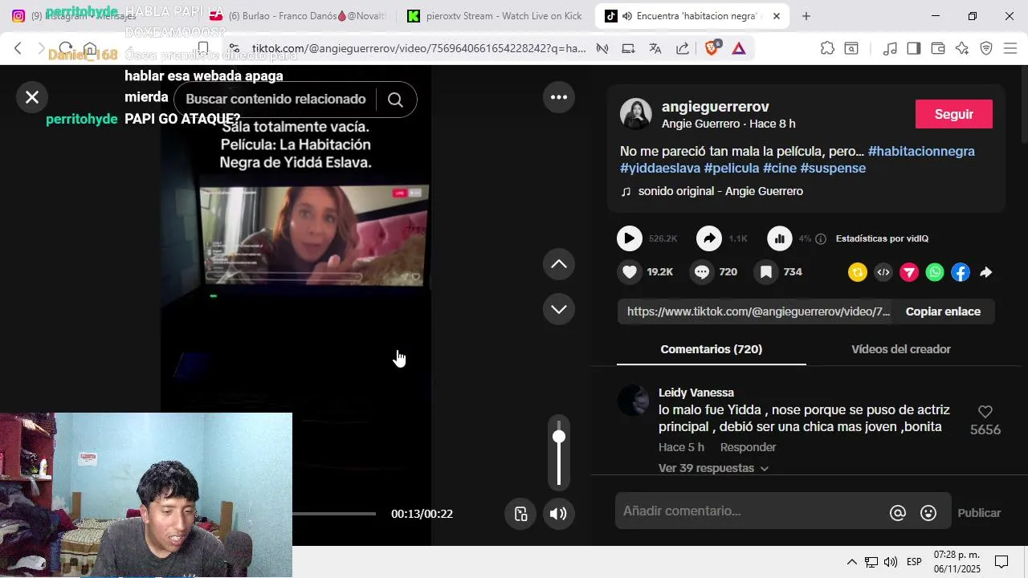Open the browser extensions puzzle icon
1028x578 pixels.
[x=827, y=48]
